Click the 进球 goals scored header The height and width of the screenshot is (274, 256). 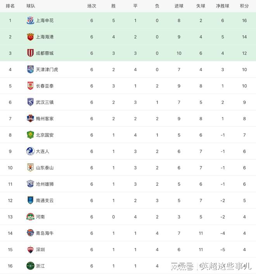[179, 6]
